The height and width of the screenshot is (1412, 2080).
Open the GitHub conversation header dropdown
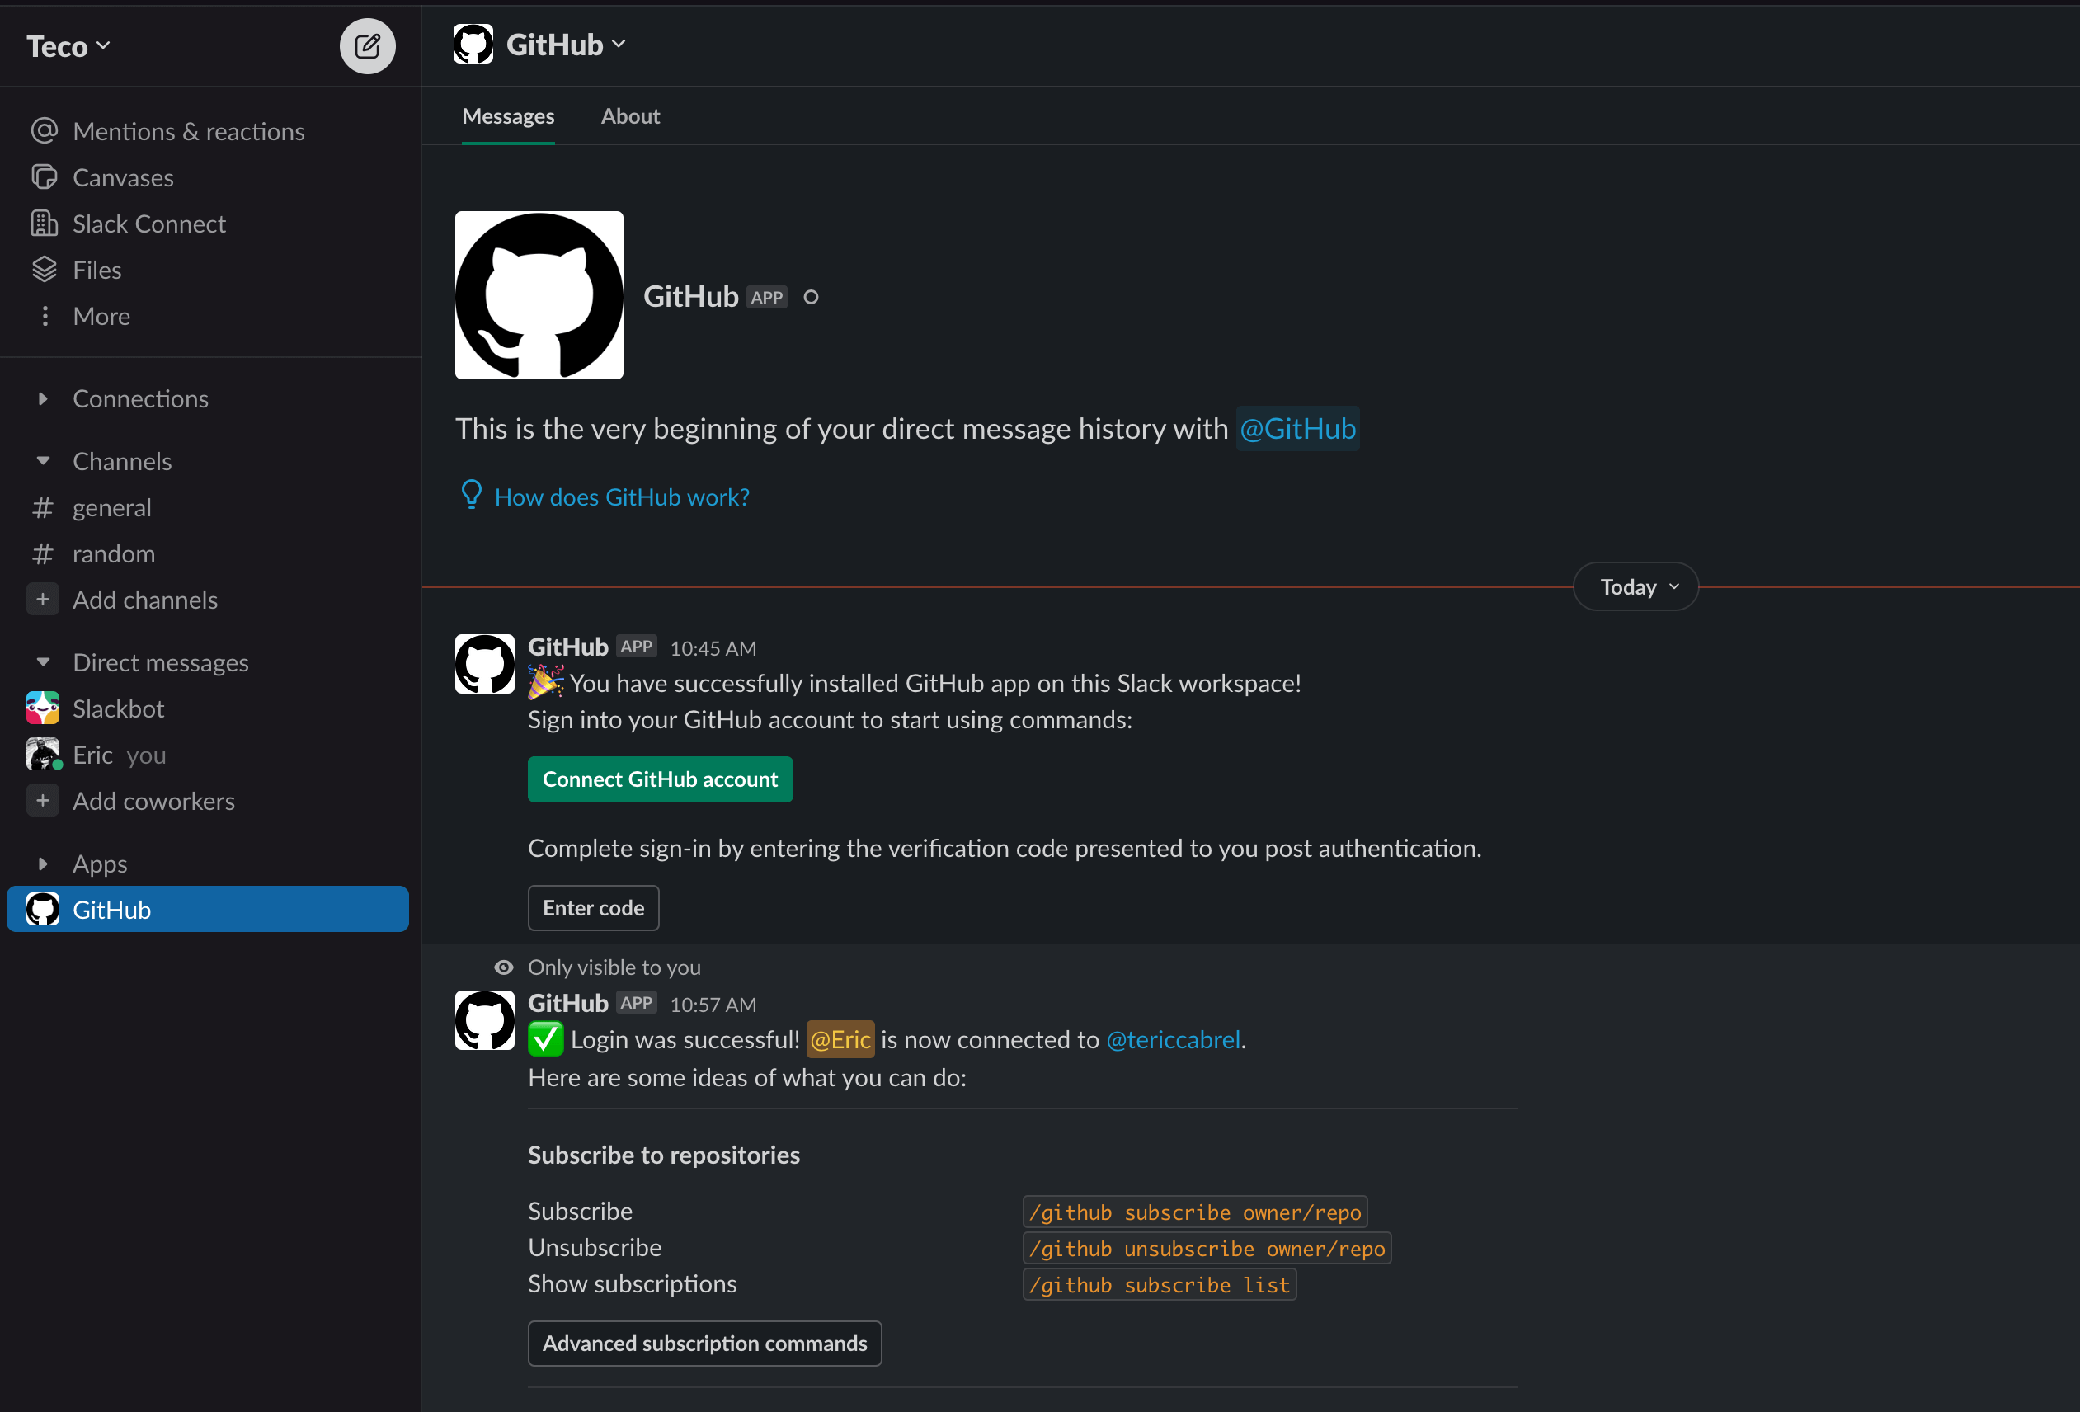tap(619, 43)
